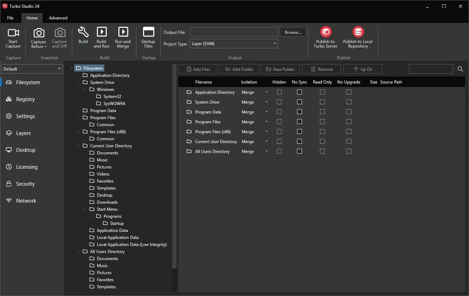Collapse the System Drive tree node
The width and height of the screenshot is (469, 296).
(x=78, y=83)
